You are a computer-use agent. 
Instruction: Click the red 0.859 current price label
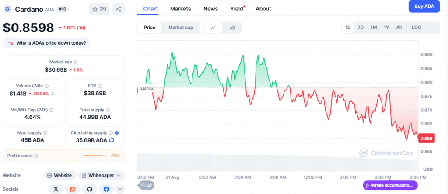[x=427, y=139]
